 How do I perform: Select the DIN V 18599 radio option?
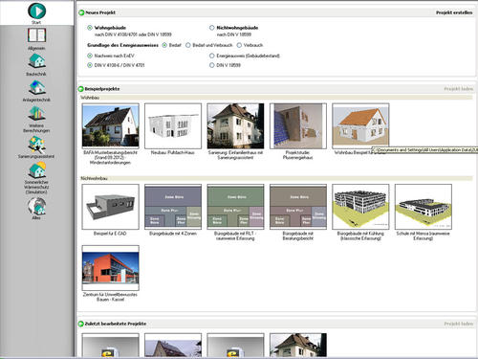tap(212, 65)
